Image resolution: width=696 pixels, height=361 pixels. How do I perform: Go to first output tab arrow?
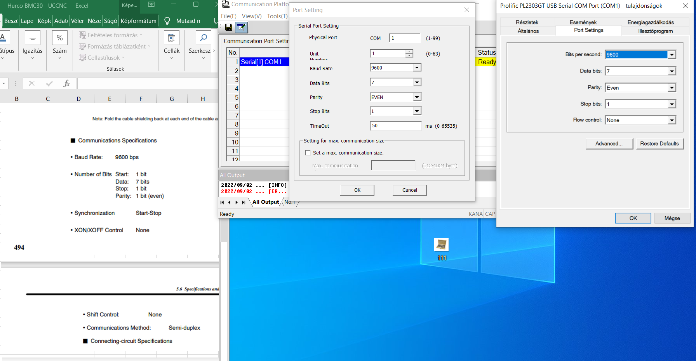222,202
